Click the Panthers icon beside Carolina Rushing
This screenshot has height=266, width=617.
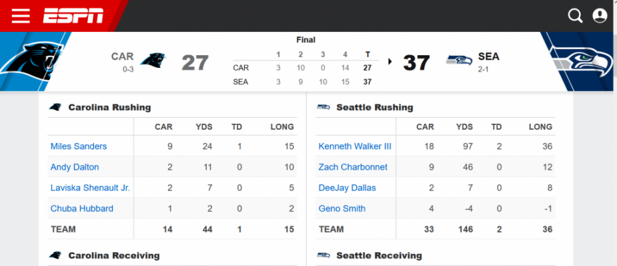pyautogui.click(x=55, y=107)
